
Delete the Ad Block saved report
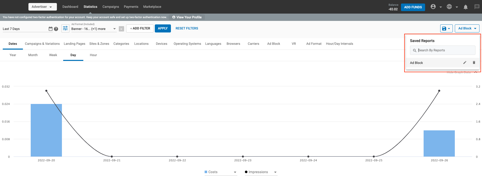point(474,63)
